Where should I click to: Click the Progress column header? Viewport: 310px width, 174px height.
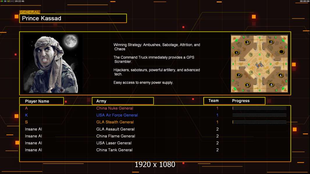pos(240,101)
